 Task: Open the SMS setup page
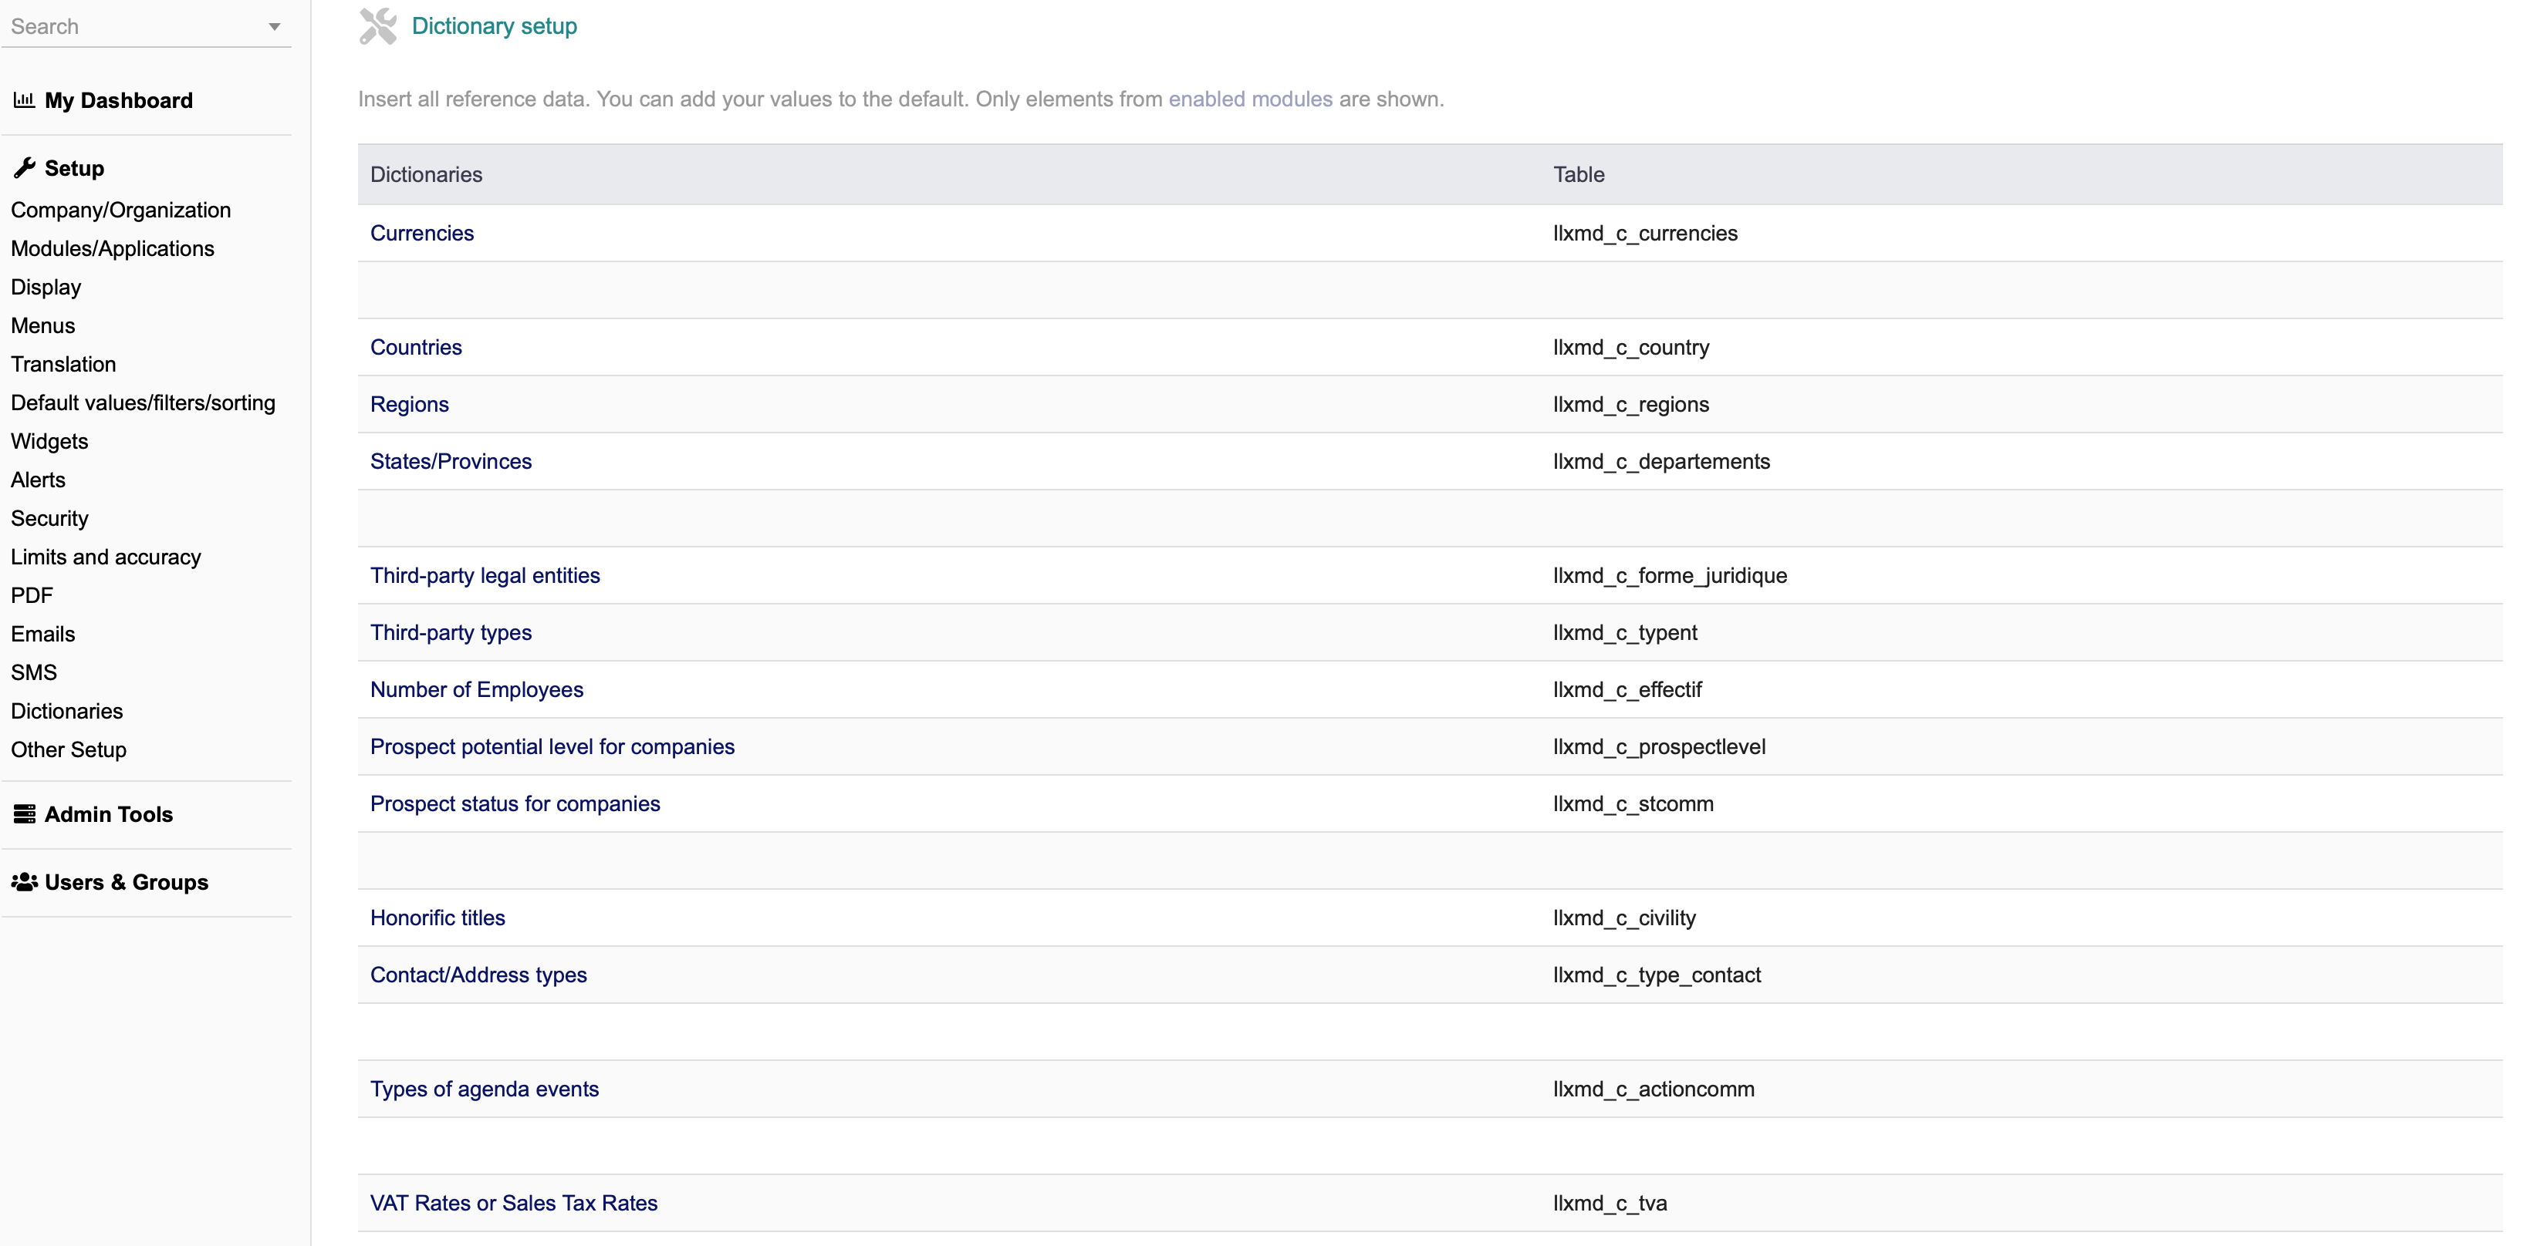(35, 672)
